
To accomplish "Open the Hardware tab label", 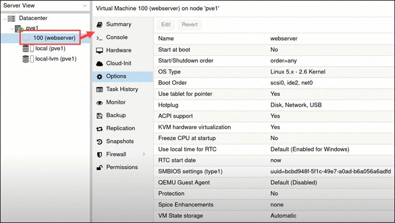I will coord(119,50).
